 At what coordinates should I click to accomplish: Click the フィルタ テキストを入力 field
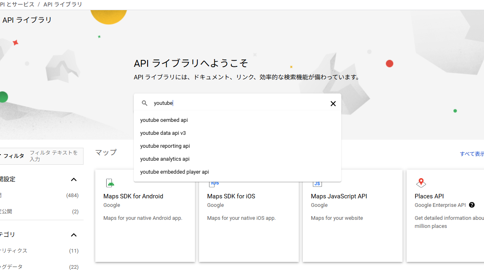click(54, 156)
